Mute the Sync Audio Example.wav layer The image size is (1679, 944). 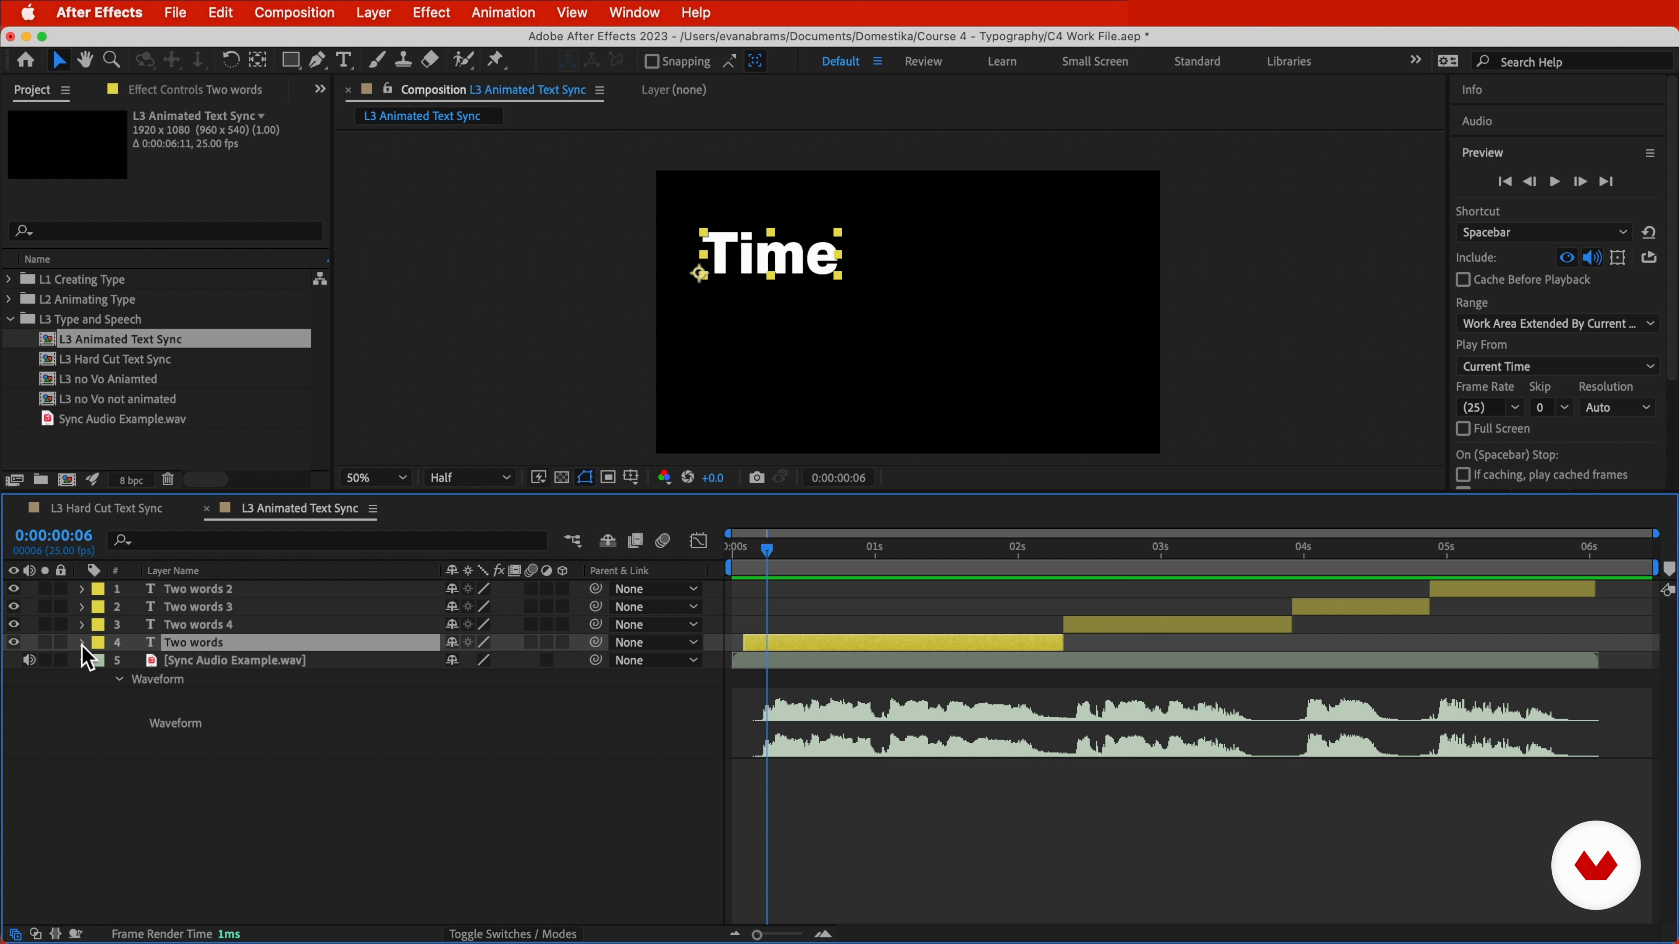[x=29, y=660]
